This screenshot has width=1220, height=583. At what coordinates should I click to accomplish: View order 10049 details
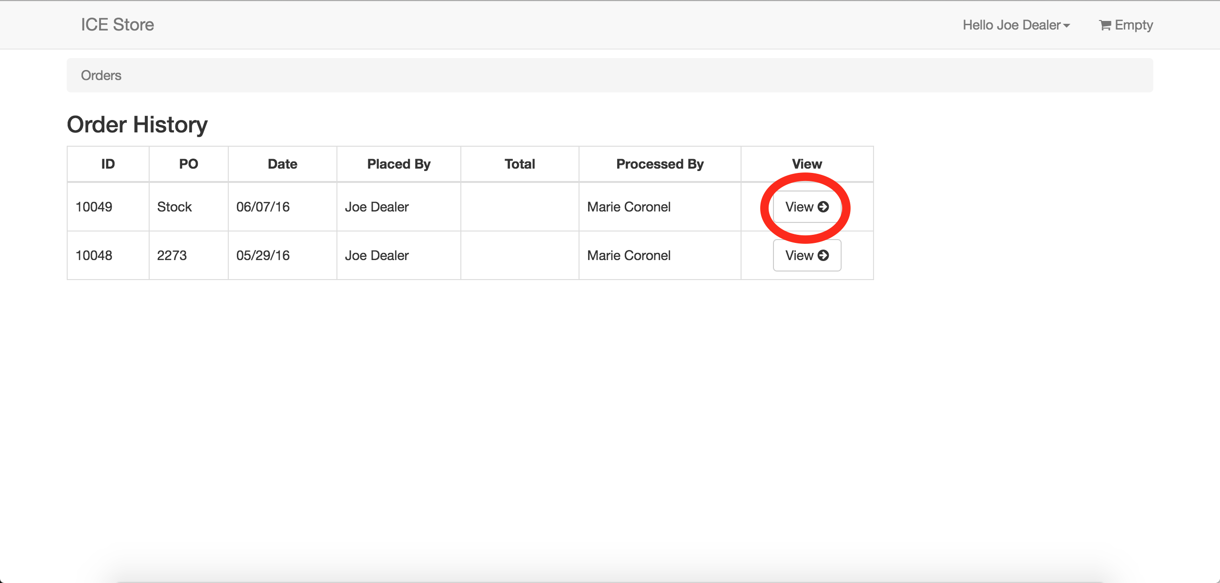click(806, 207)
